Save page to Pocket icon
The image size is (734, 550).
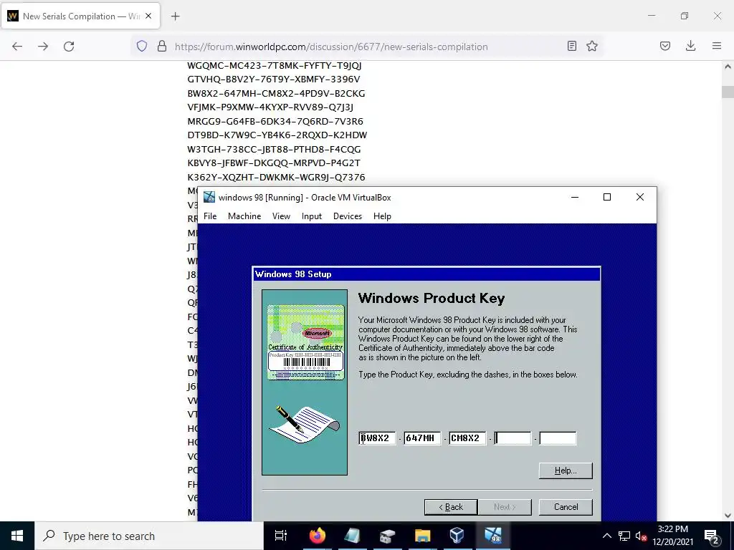[x=665, y=46]
